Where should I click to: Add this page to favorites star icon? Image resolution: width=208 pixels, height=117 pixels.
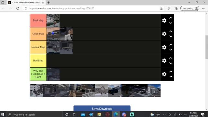(x=161, y=8)
